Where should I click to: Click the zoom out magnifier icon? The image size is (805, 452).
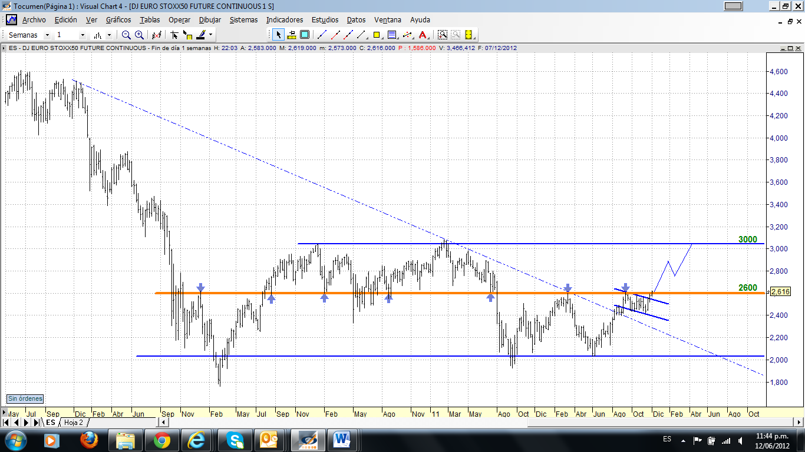tap(126, 35)
